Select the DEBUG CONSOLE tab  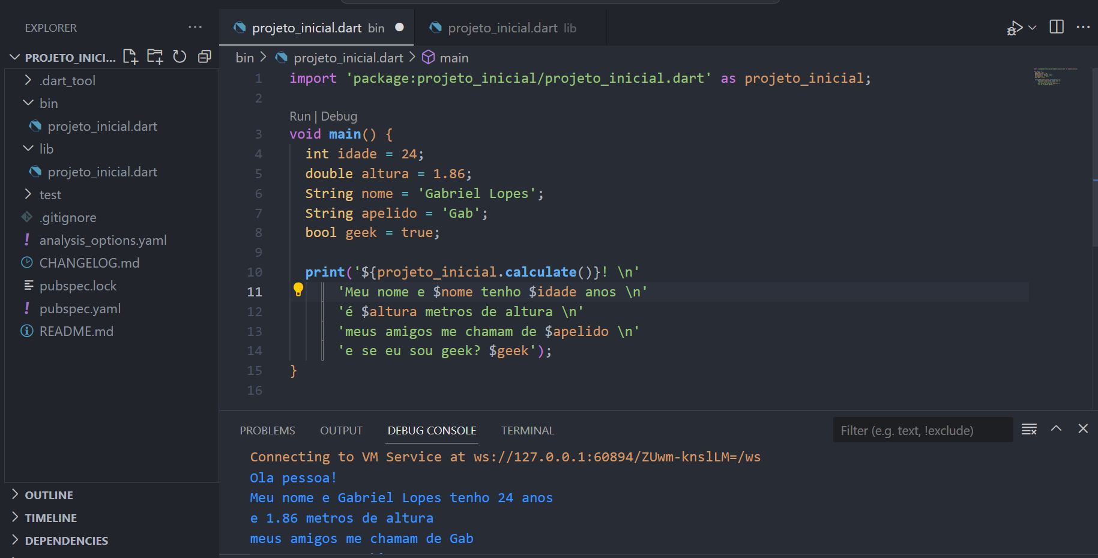click(432, 430)
